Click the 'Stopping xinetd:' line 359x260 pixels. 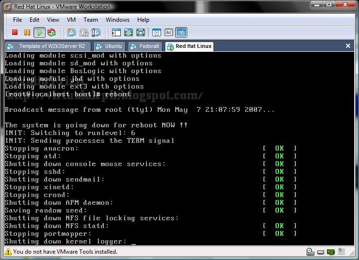pyautogui.click(x=39, y=187)
